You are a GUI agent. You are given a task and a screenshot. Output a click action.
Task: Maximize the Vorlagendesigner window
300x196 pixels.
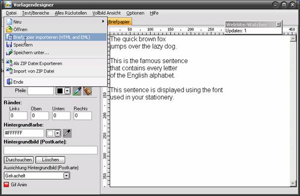284,4
